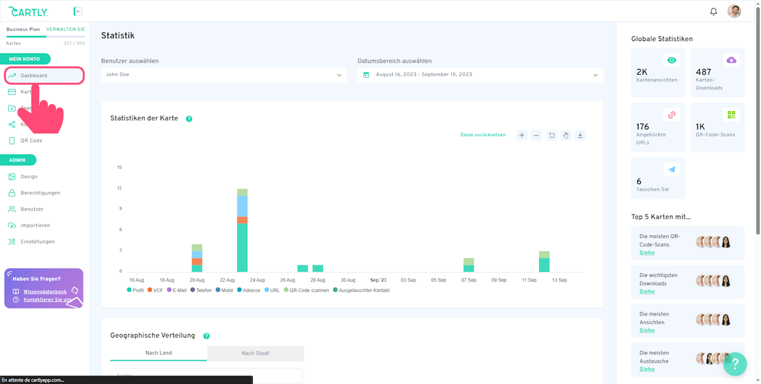This screenshot has height=384, width=761.
Task: Open the Benutzer auswählen dropdown
Action: pyautogui.click(x=224, y=75)
